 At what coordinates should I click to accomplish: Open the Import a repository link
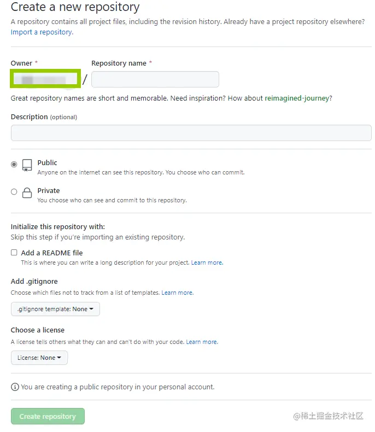coord(42,32)
